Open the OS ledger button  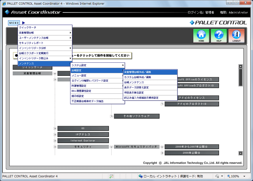coord(83,128)
